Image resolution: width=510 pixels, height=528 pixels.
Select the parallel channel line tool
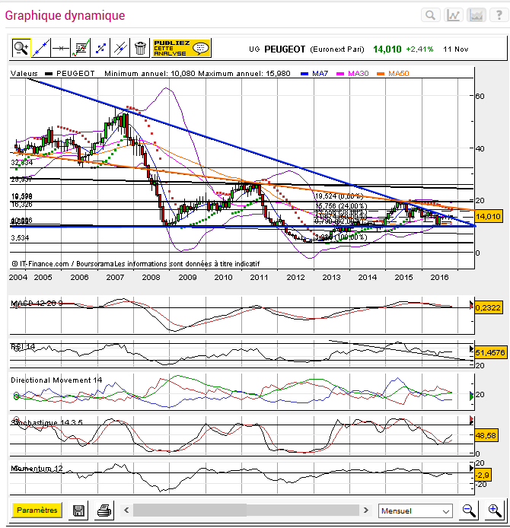tap(120, 48)
